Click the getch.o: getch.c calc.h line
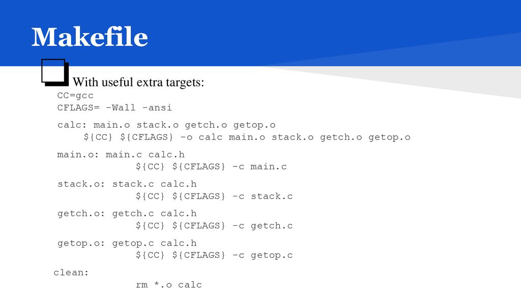Viewport: 521px width, 293px height. pyautogui.click(x=127, y=214)
